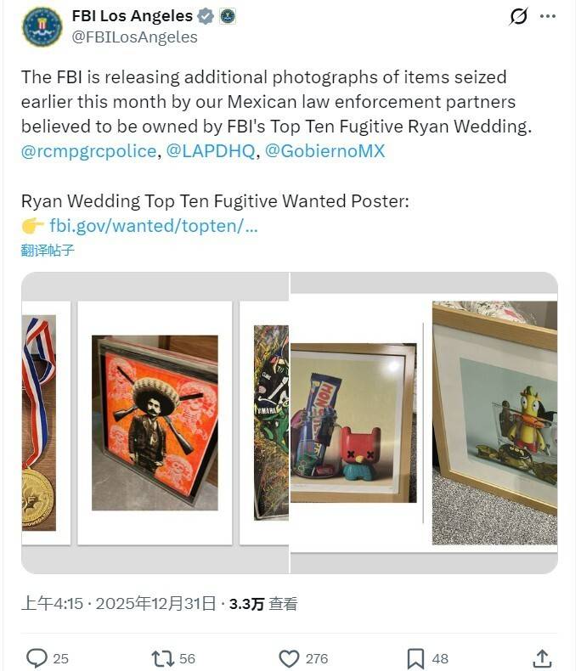This screenshot has width=581, height=671.
Task: Open the Zapata sombrero painting image
Action: [155, 423]
